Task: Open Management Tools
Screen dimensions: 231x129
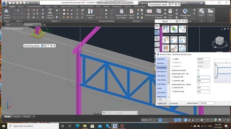Action: [185, 14]
